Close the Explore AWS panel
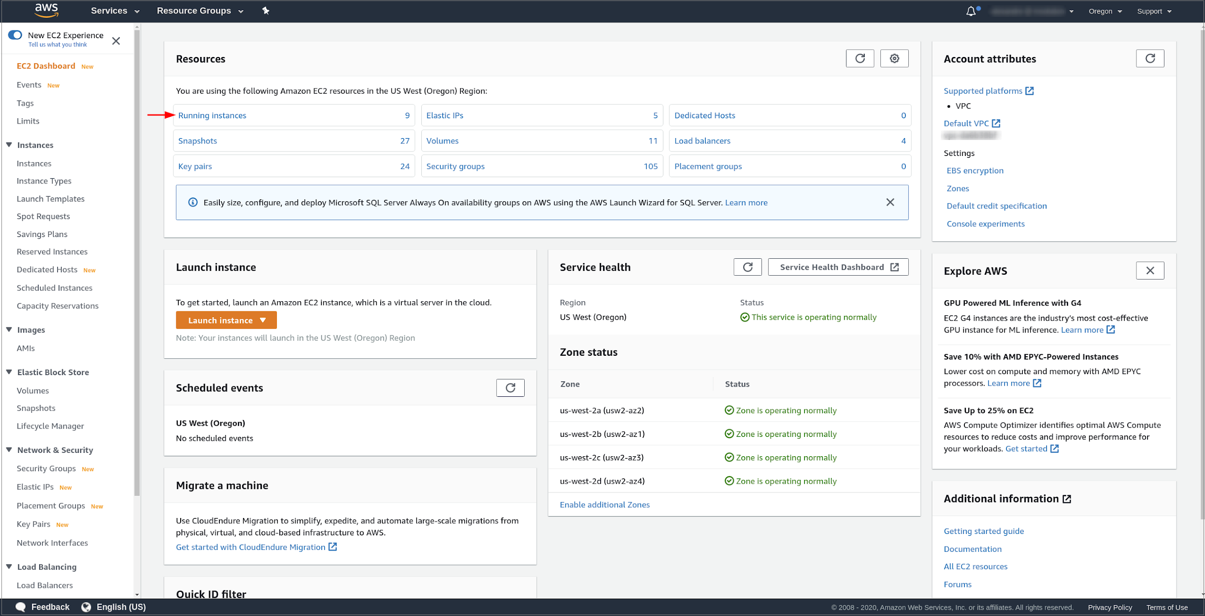The image size is (1205, 616). click(x=1149, y=270)
